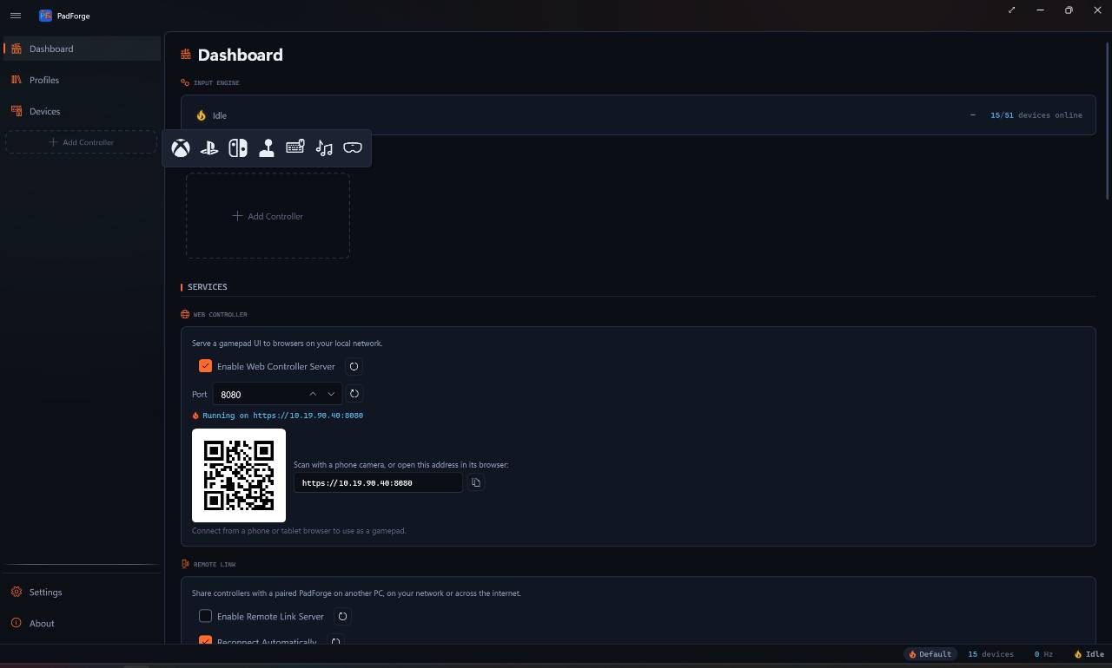Click the flame icon beside Idle in Input Engine
This screenshot has height=668, width=1112.
click(x=202, y=115)
